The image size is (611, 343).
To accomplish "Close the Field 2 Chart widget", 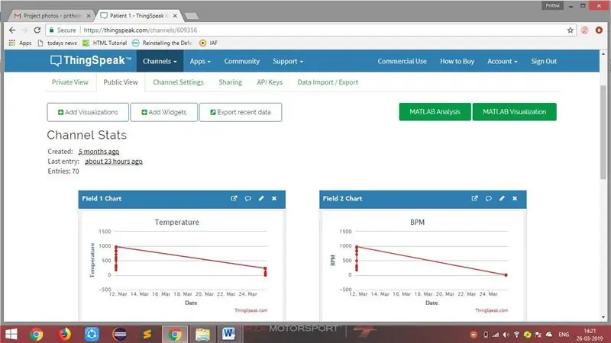I will pos(515,198).
